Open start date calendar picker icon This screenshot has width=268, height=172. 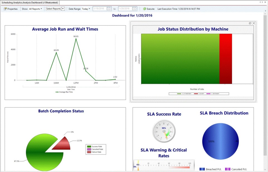109,9
